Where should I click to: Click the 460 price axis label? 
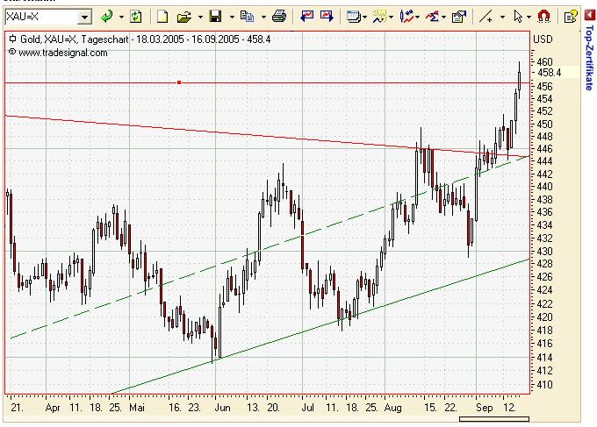pyautogui.click(x=544, y=61)
